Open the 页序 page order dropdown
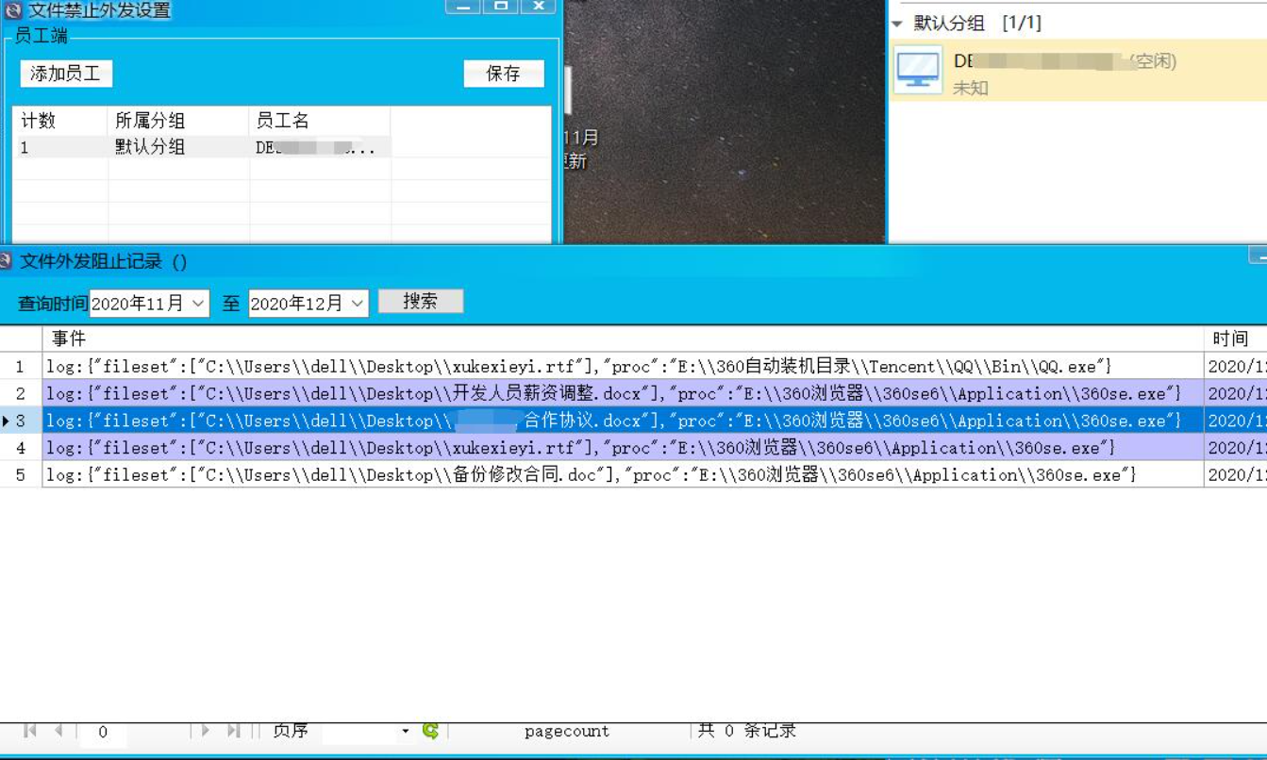Image resolution: width=1267 pixels, height=760 pixels. point(405,731)
